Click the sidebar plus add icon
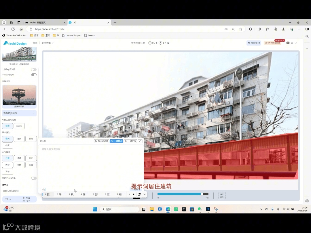 pyautogui.click(x=307, y=48)
